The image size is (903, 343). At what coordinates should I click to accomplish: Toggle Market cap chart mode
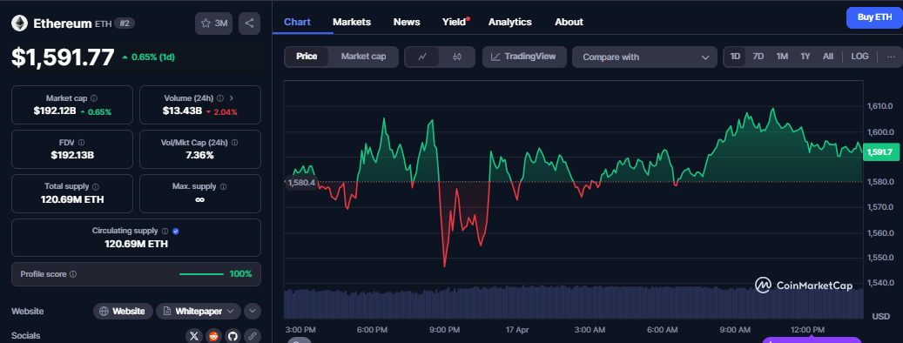[x=363, y=57]
